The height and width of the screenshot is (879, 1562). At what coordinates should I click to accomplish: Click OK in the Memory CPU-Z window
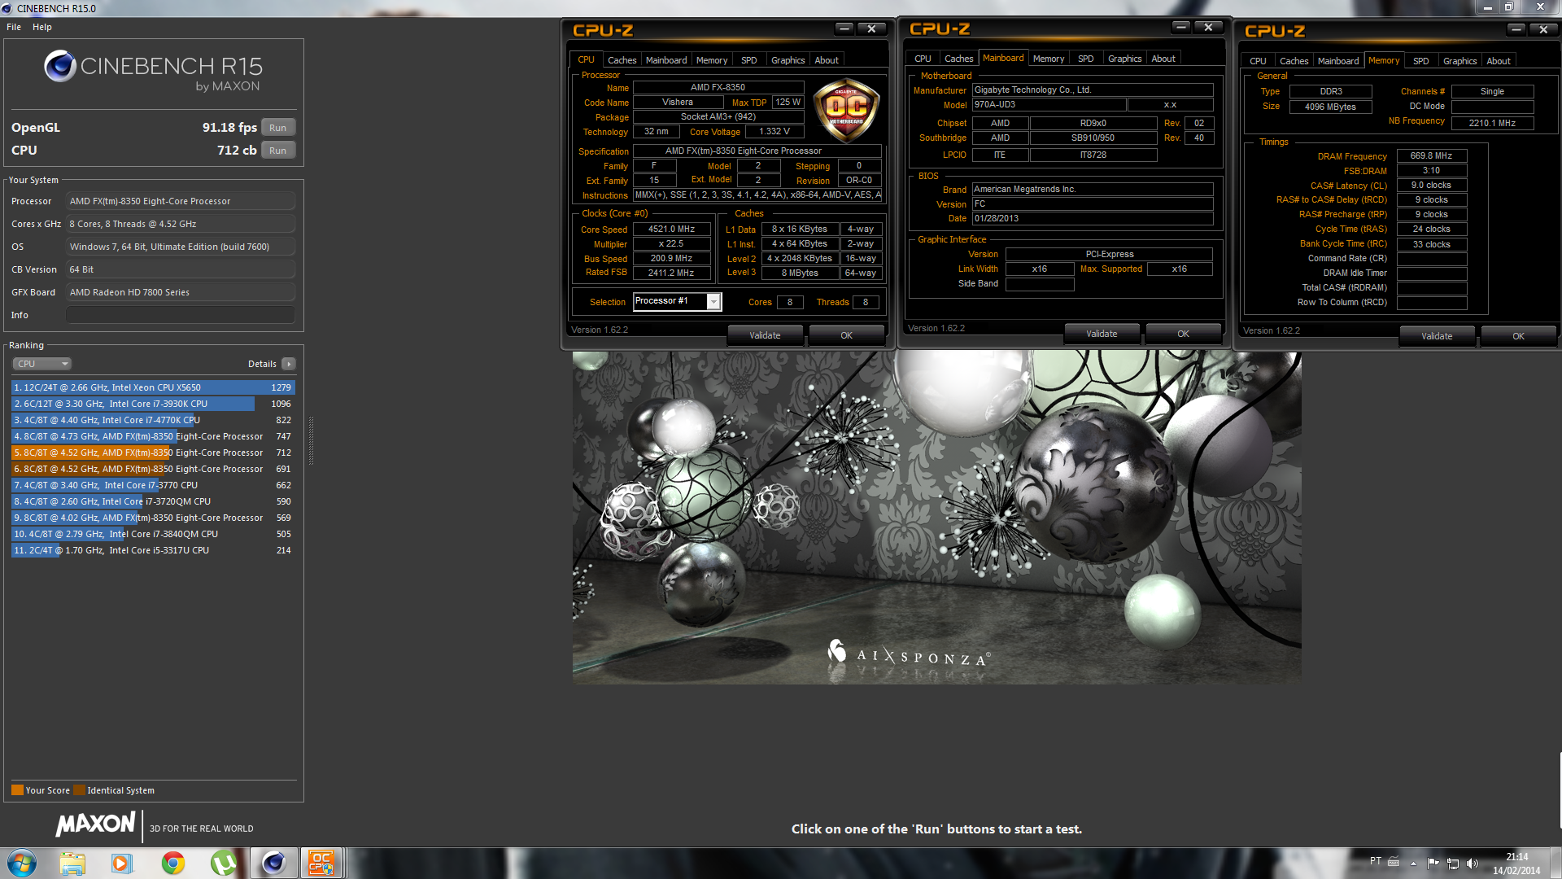(x=1518, y=336)
